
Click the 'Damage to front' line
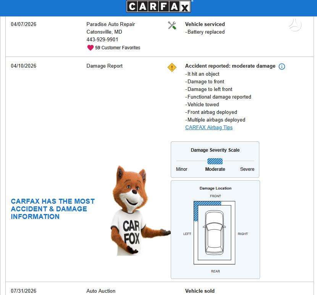pos(205,82)
